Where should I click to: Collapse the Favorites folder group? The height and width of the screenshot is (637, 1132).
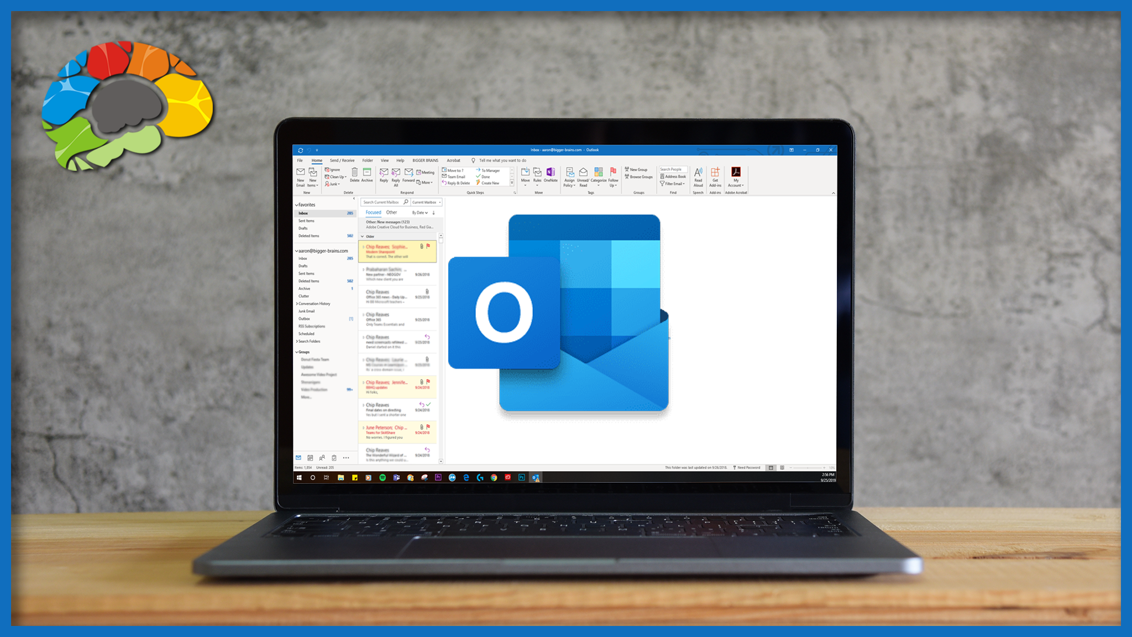(x=297, y=205)
